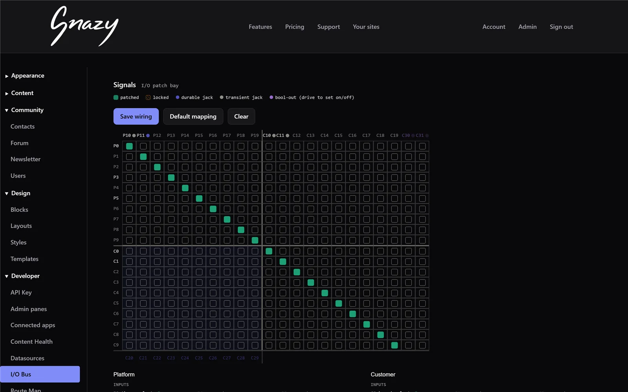Open the Admin link
The height and width of the screenshot is (392, 628).
point(527,27)
